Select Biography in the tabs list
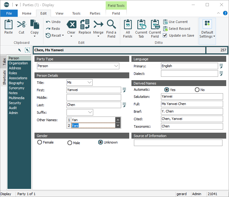 [x=16, y=83]
